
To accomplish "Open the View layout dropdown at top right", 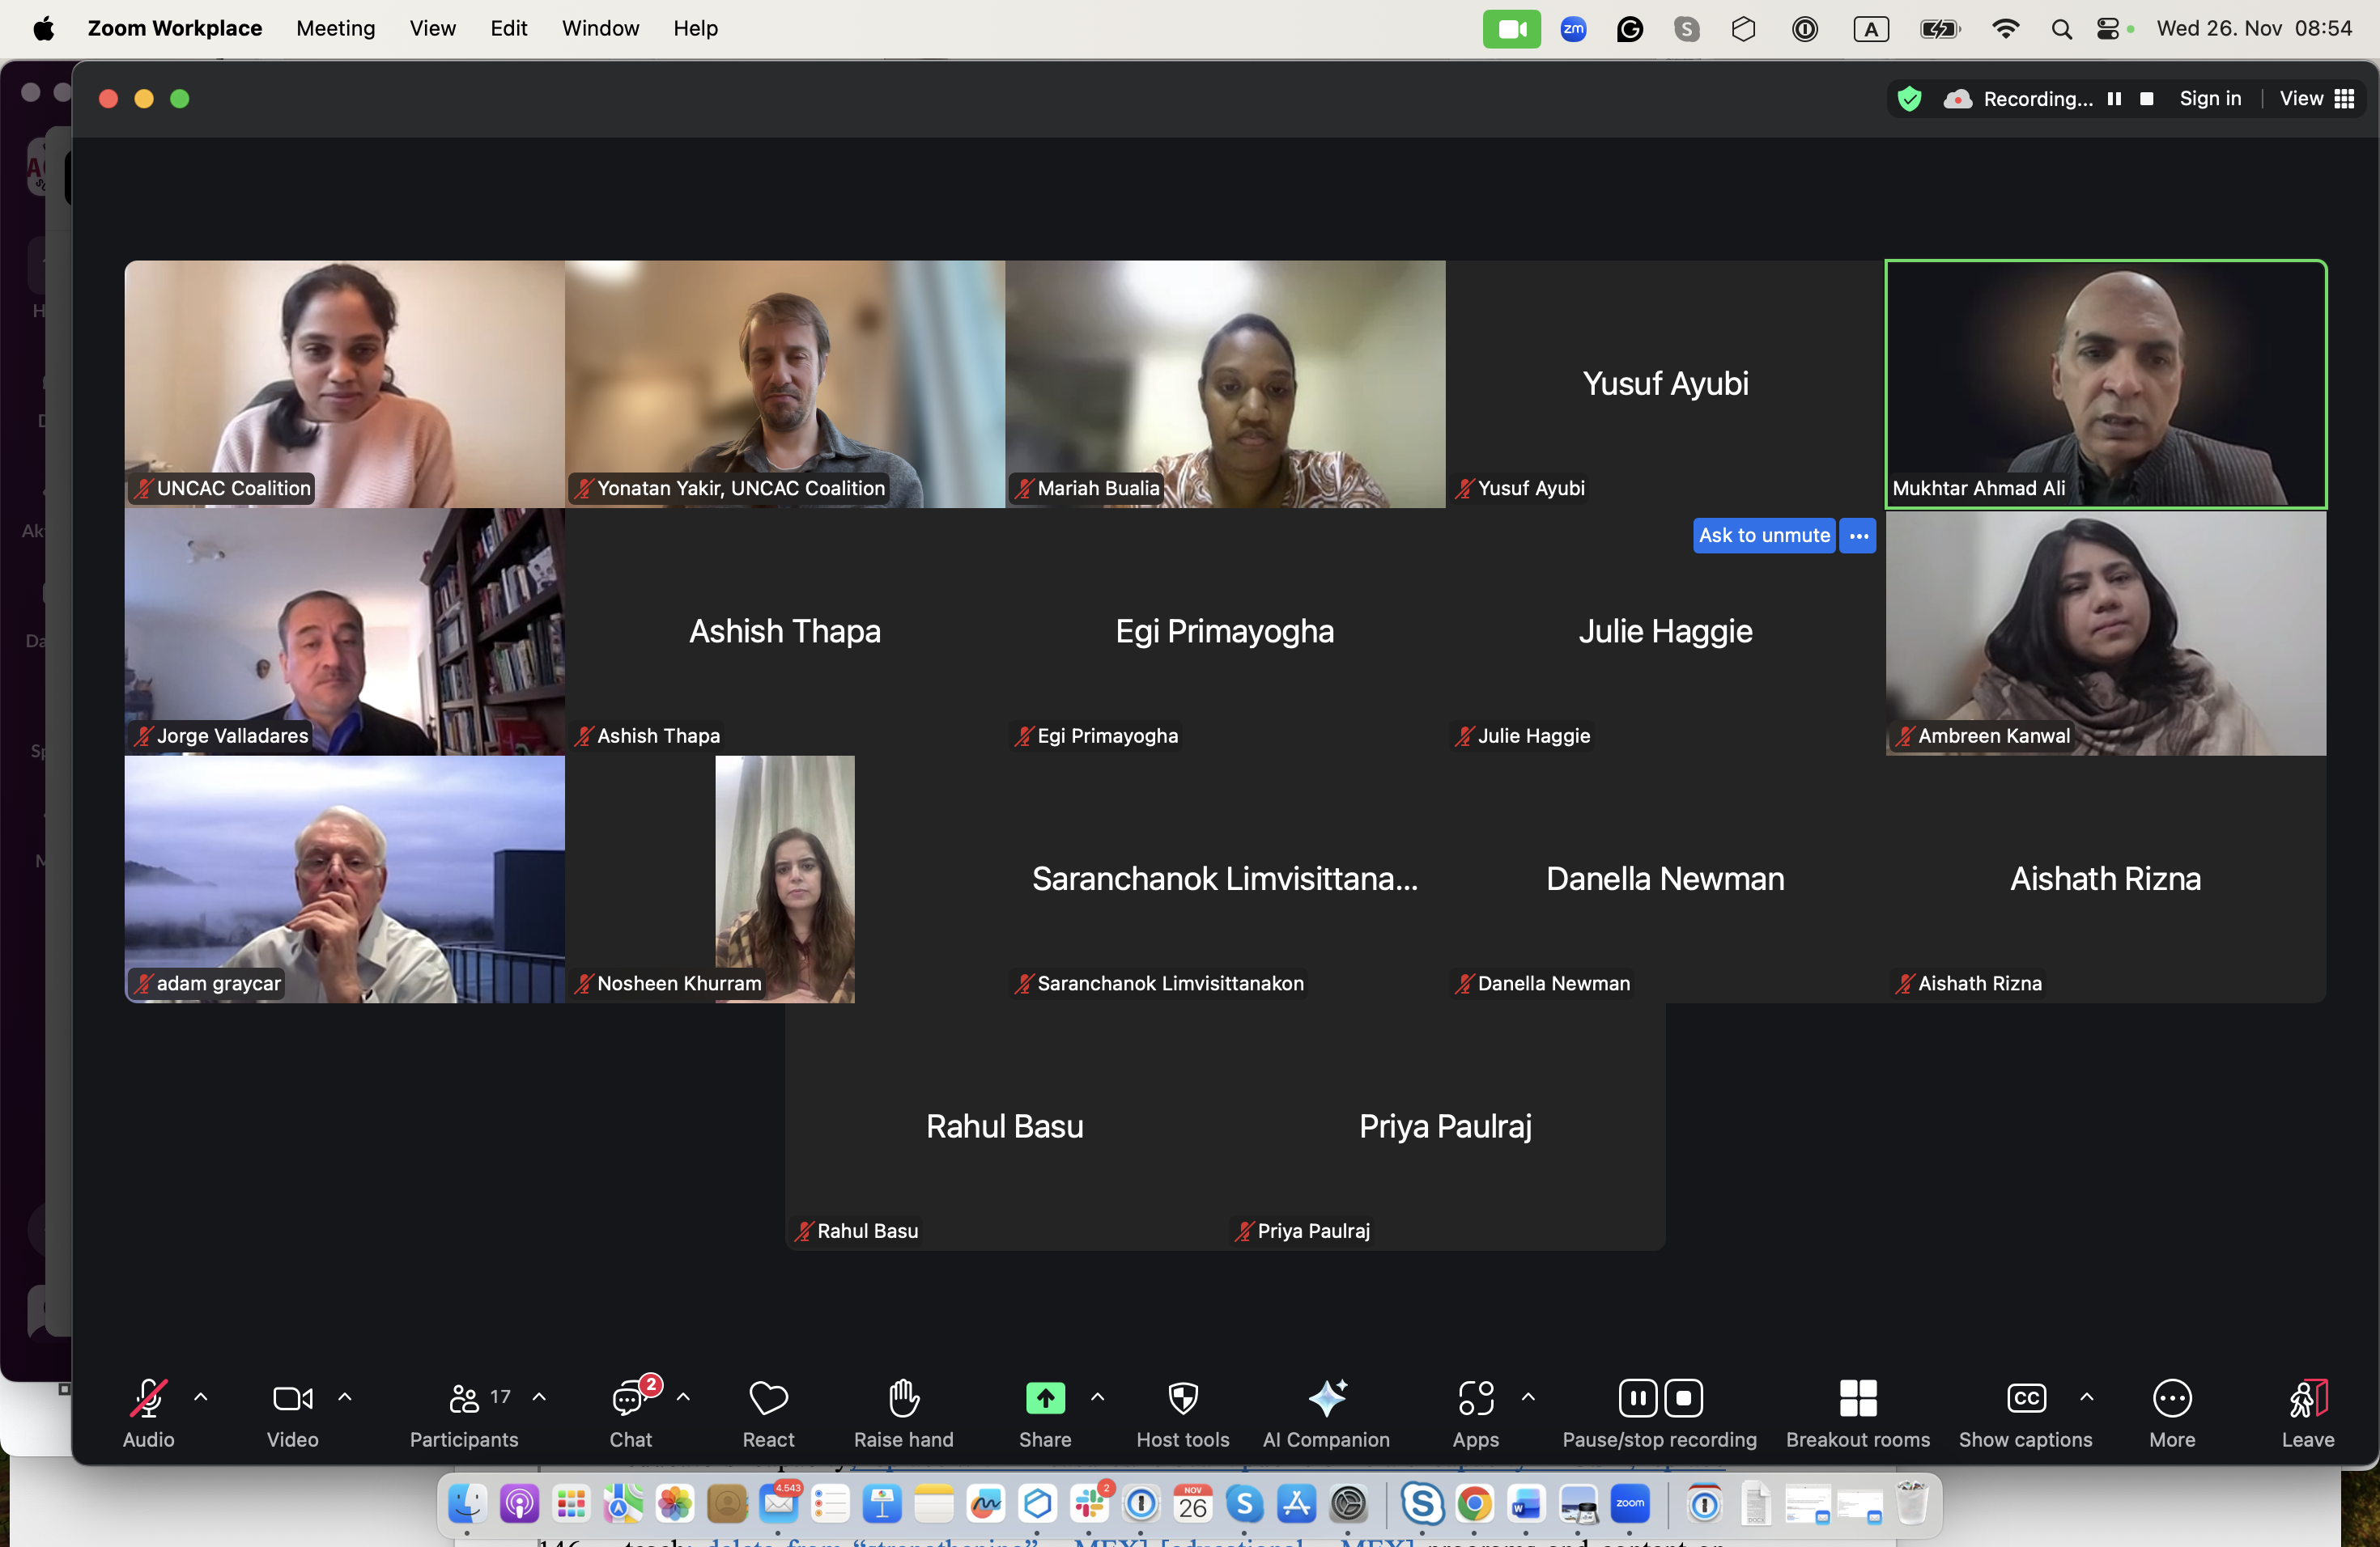I will (2316, 98).
